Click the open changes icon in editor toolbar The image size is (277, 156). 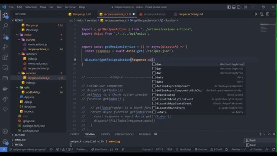point(262,14)
